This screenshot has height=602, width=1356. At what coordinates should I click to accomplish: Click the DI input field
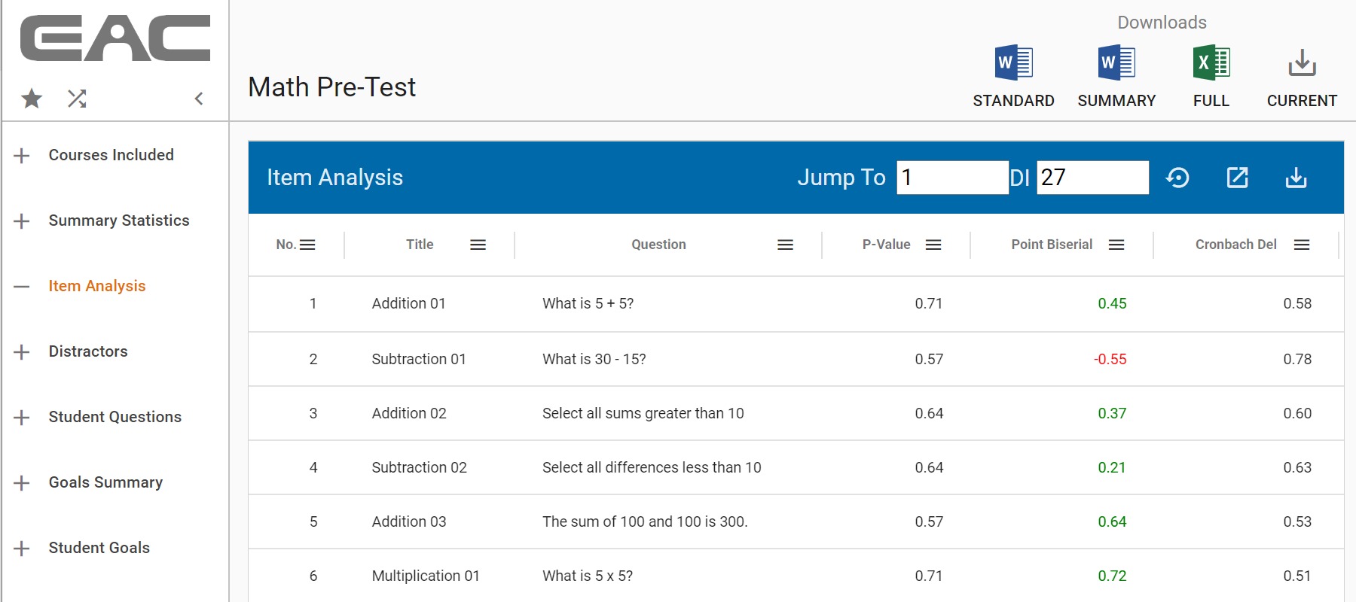pyautogui.click(x=1092, y=178)
